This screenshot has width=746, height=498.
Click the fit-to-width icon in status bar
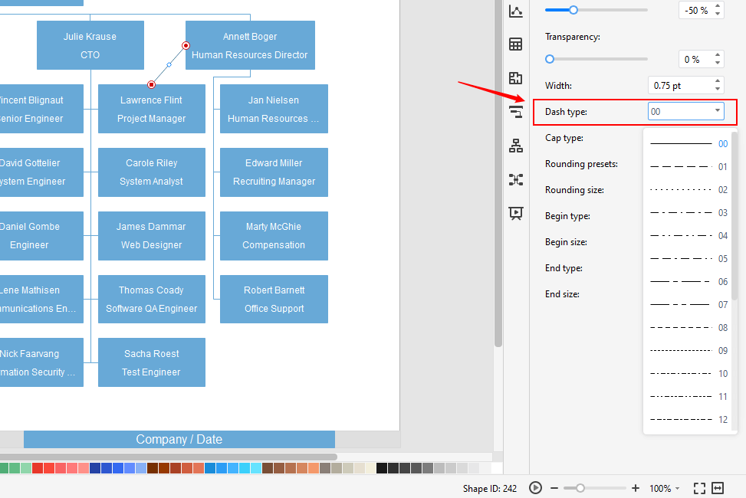click(x=718, y=488)
